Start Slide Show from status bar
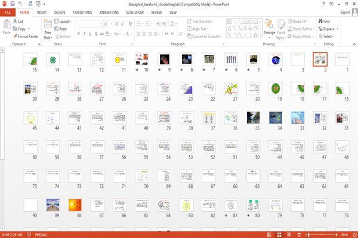The height and width of the screenshot is (238, 358). tap(299, 235)
